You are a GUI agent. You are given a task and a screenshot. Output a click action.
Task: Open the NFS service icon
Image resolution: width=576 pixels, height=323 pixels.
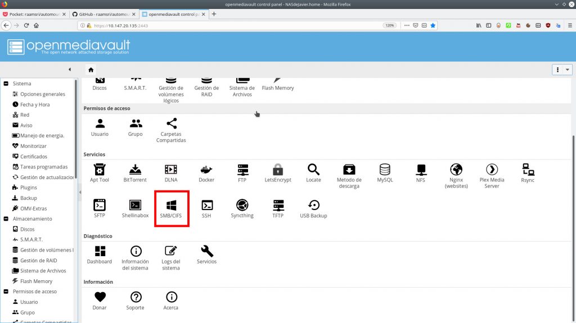coord(421,173)
